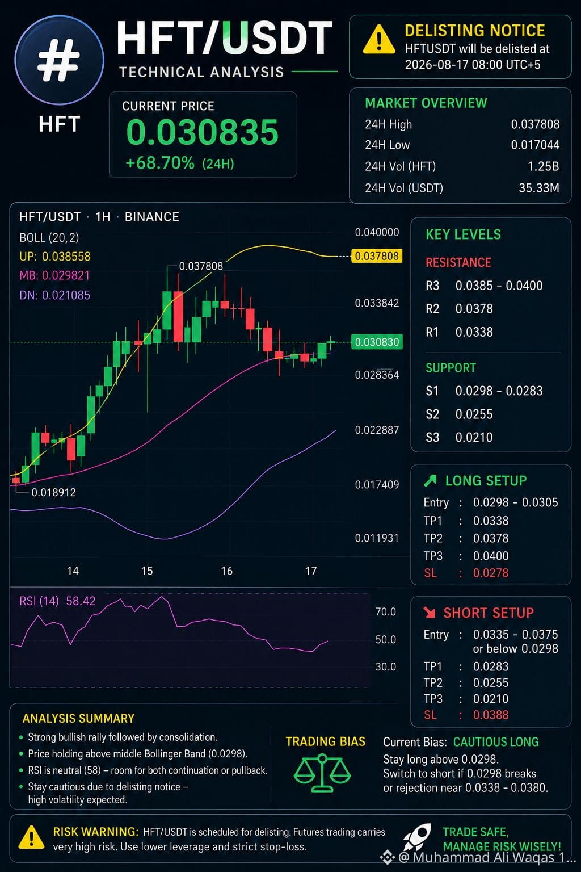
Task: Click the 24H High value 0.037808
Action: point(535,124)
